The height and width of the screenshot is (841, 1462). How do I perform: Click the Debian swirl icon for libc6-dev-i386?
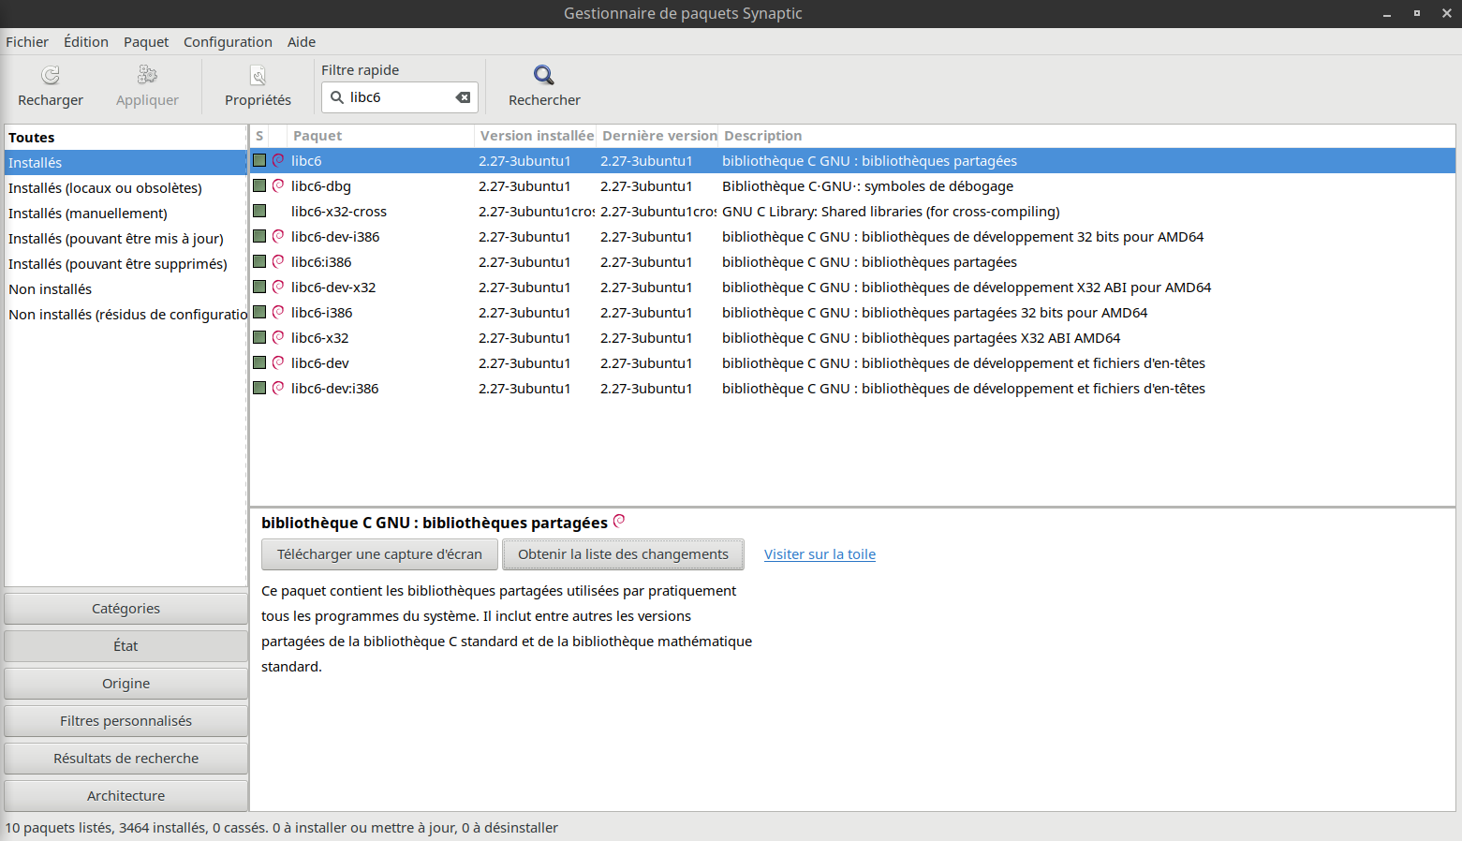point(278,236)
